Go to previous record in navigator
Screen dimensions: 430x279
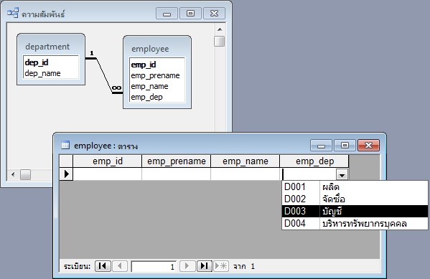(120, 266)
